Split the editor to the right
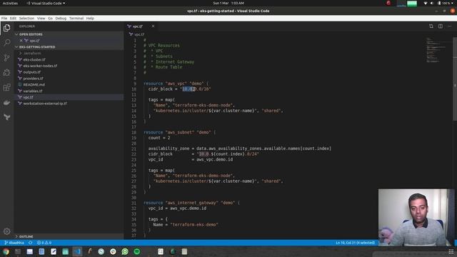457x257 pixels. coord(441,26)
